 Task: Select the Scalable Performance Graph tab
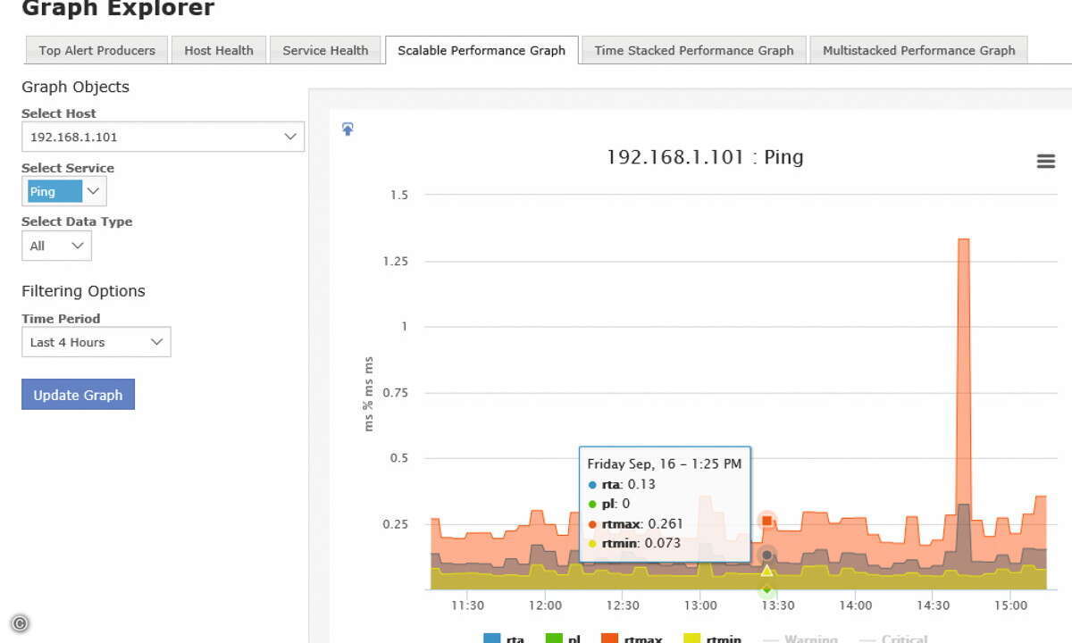click(x=482, y=50)
